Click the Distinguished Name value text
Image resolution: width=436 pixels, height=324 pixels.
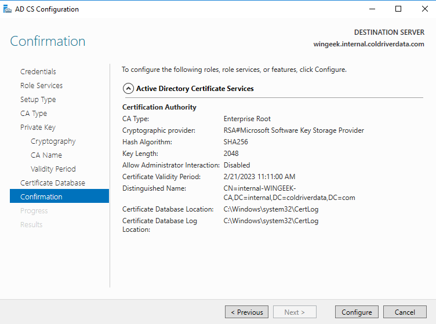click(289, 193)
